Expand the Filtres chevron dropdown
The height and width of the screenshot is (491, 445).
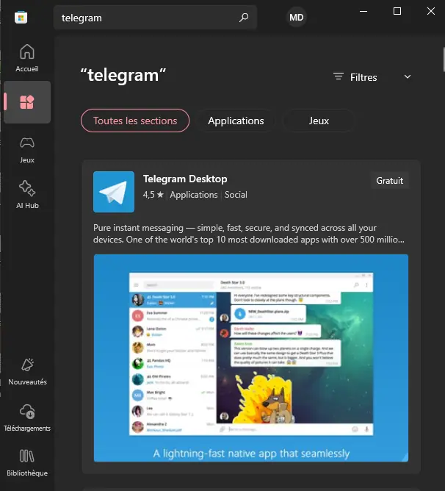(x=407, y=76)
